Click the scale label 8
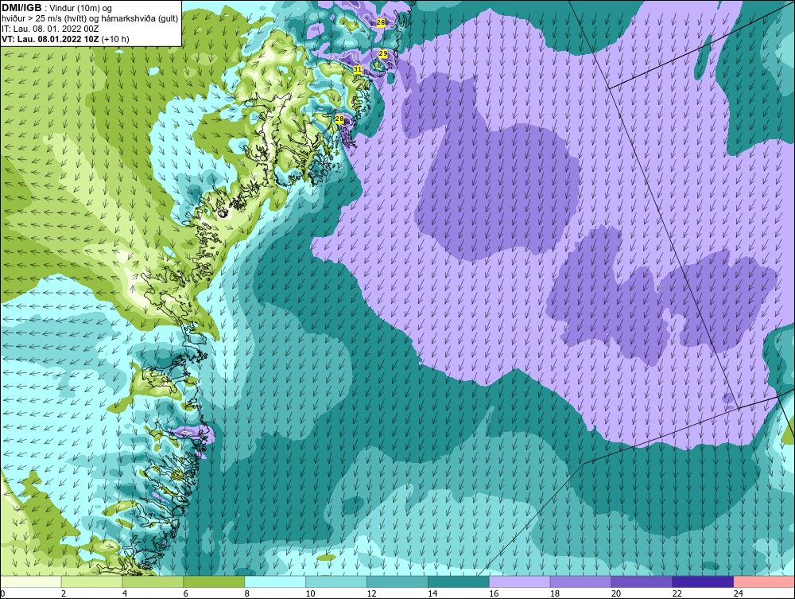 click(x=247, y=593)
